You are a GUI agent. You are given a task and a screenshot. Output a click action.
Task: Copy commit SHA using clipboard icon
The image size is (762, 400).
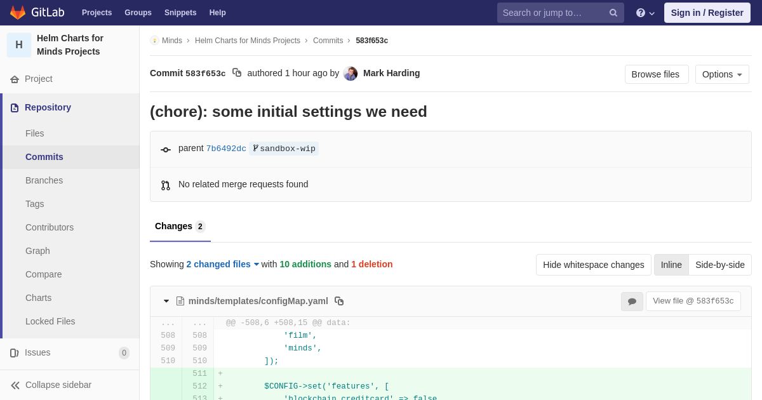(x=237, y=73)
